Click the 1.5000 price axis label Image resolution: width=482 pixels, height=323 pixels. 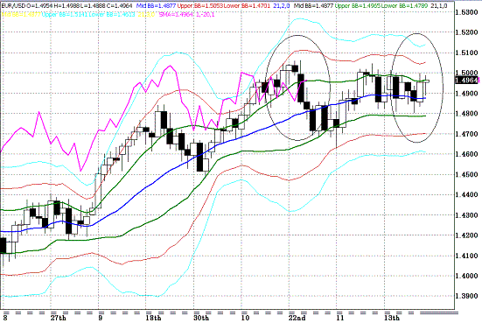467,74
